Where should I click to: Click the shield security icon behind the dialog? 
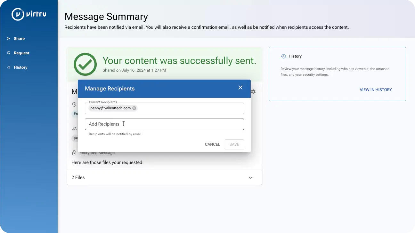click(x=74, y=105)
